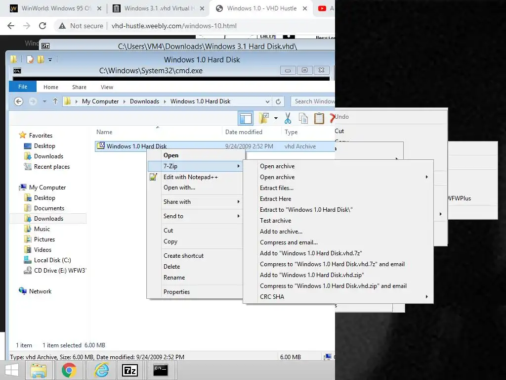Choose Edit with Notepad++ in context menu
The image size is (506, 380).
pos(190,177)
